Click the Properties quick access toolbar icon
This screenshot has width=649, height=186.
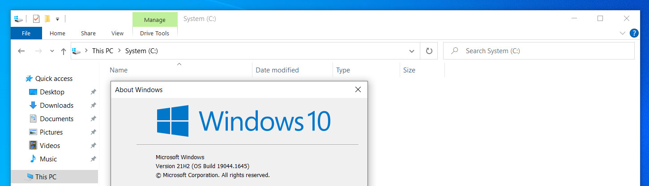pyautogui.click(x=36, y=19)
